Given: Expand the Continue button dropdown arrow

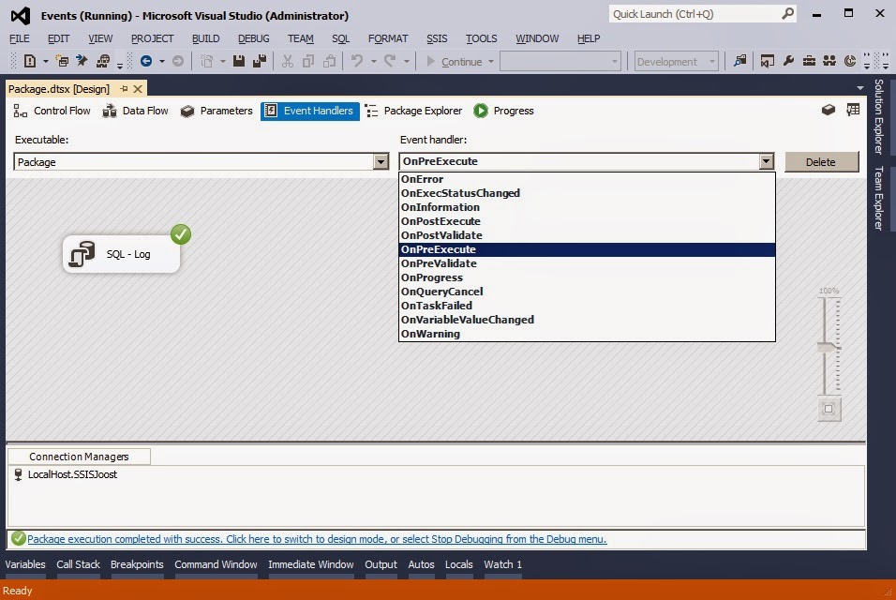Looking at the screenshot, I should click(x=491, y=62).
